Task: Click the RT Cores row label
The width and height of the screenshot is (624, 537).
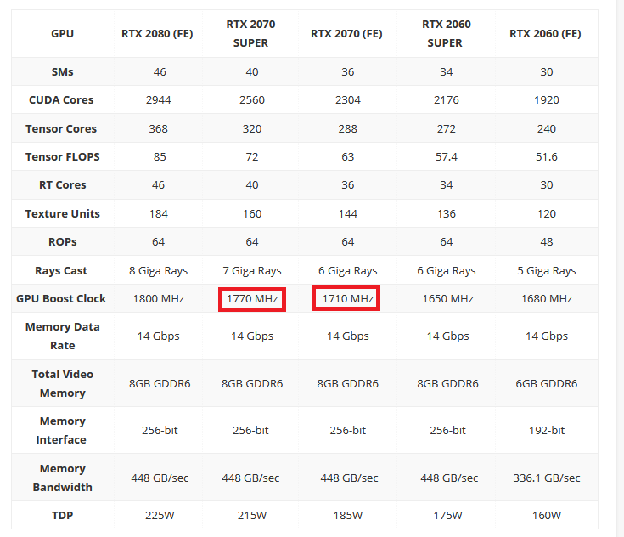Action: coord(63,185)
